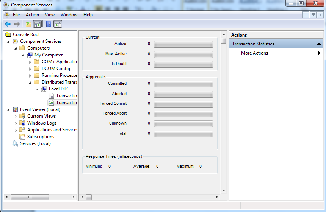Click the Back arrow toolbar icon
The height and width of the screenshot is (212, 326).
click(x=8, y=24)
